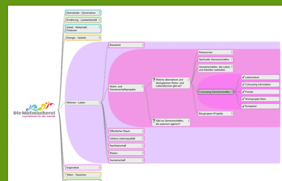Screen dimensions: 282x181
Task: Click the checkmark icon beside Kumpanei
Action: (x=243, y=106)
